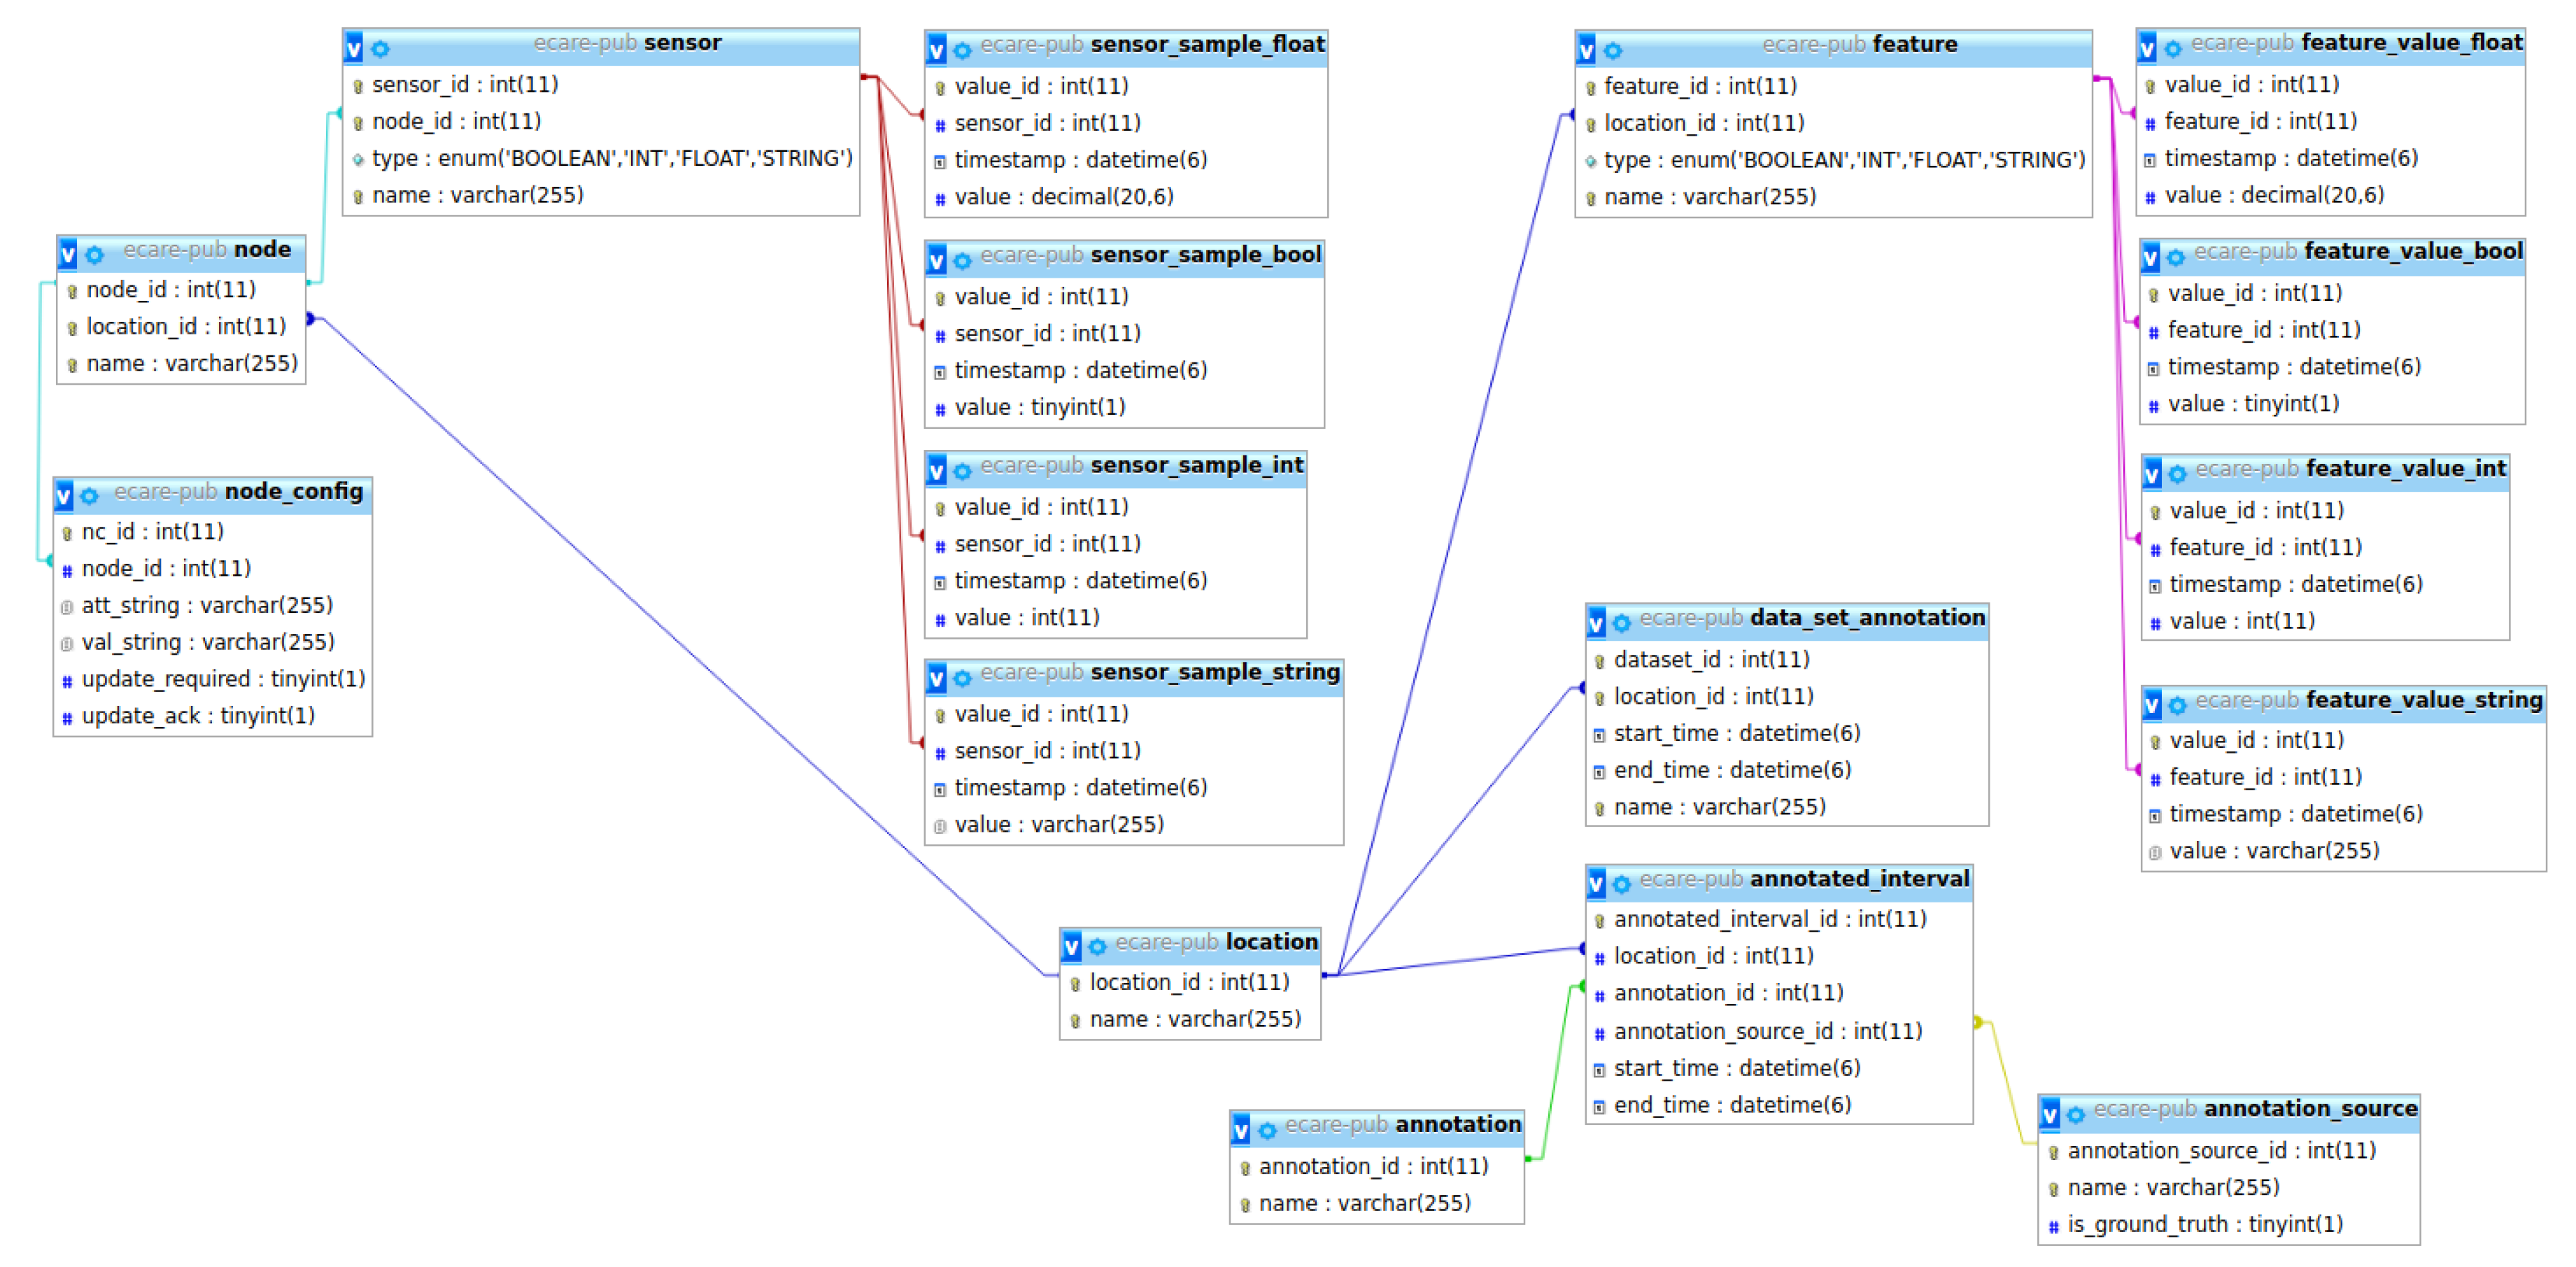2576x1267 pixels.
Task: Open gear options on location table
Action: [x=1097, y=946]
